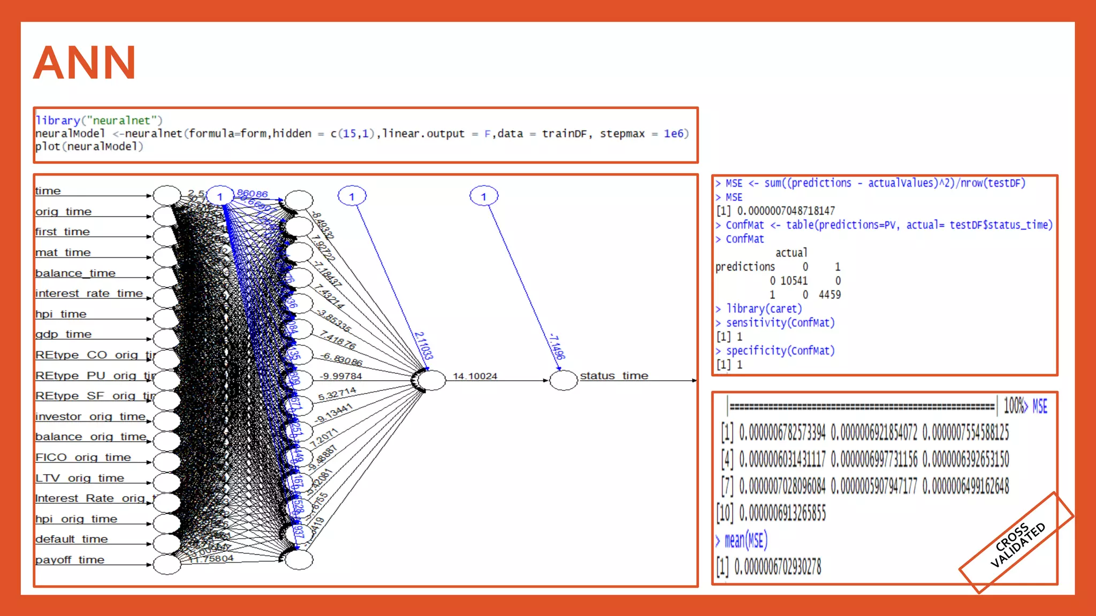
Task: Click the time input neuron circle
Action: pyautogui.click(x=167, y=195)
